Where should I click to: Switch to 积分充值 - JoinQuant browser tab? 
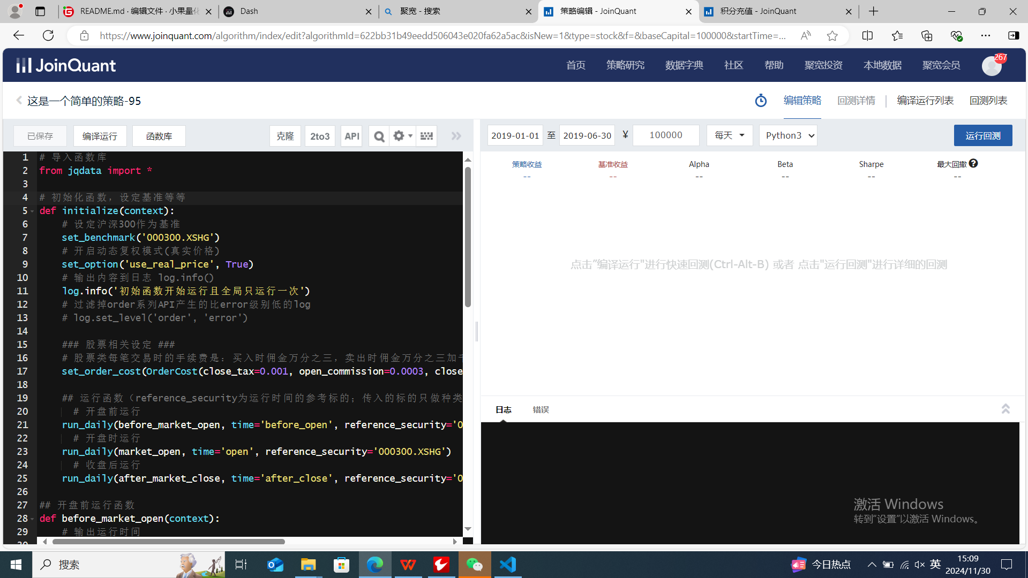pyautogui.click(x=778, y=11)
